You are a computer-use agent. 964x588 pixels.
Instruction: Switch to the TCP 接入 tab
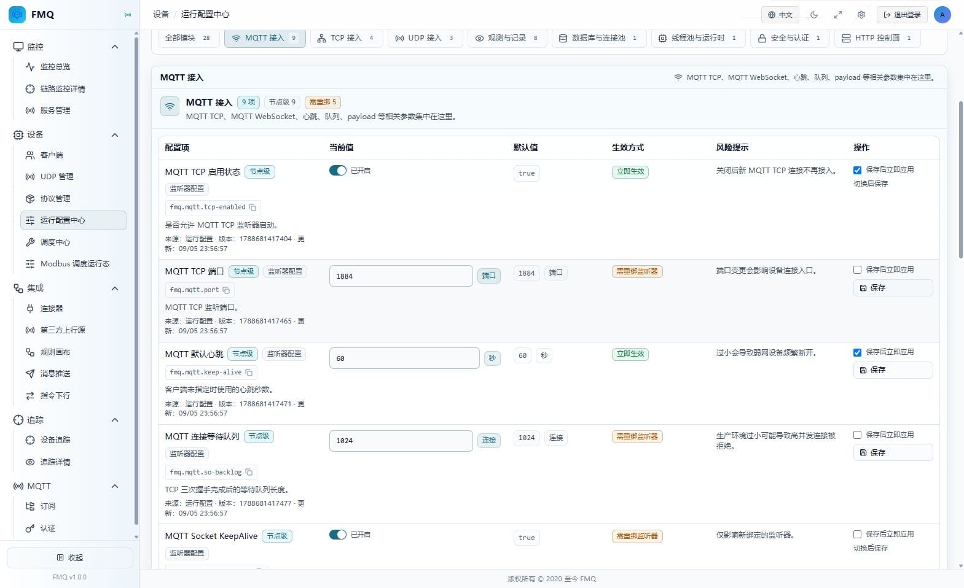tap(347, 38)
